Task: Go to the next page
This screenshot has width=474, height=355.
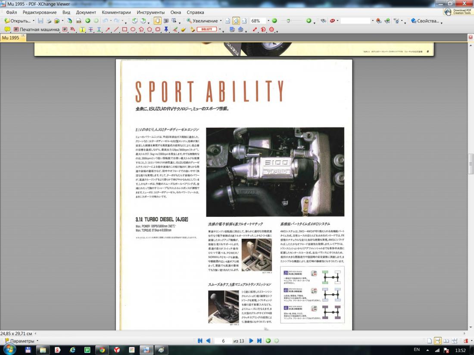Action: 251,341
